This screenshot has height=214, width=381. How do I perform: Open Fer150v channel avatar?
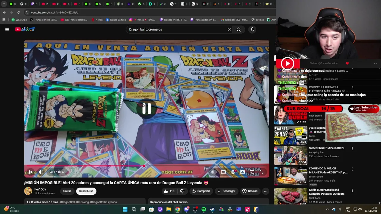(28, 191)
